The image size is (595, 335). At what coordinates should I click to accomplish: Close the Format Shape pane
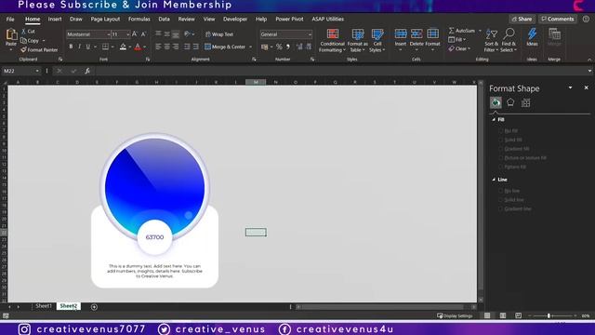tap(587, 87)
